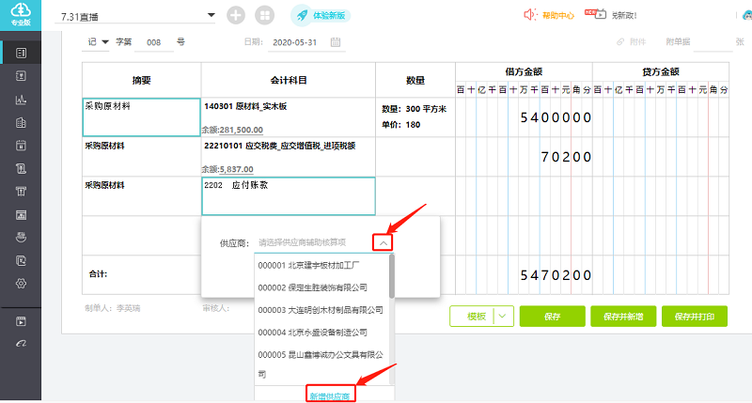Select supplier 000004 北京永盛设备制造公司
The width and height of the screenshot is (752, 403).
[x=322, y=333]
